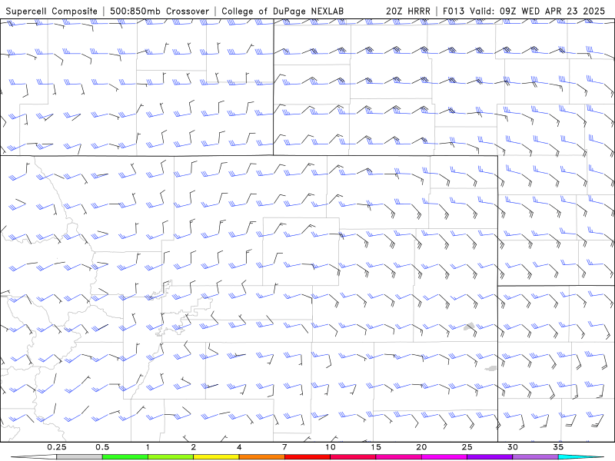Click the '20Z HRRR' model run label

[x=408, y=11]
